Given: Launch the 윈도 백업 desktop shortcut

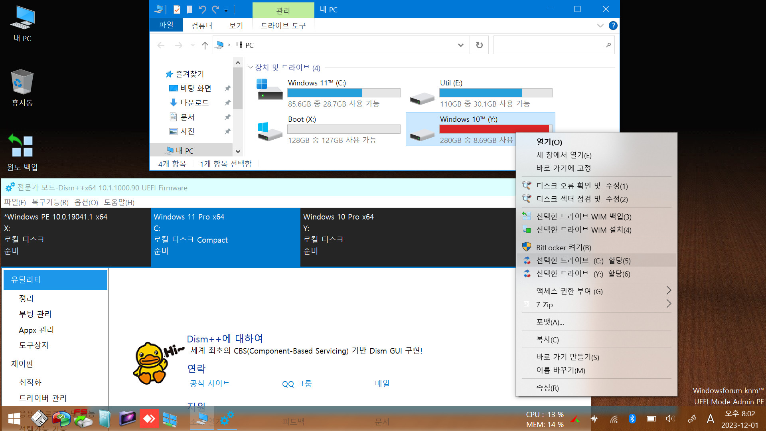Looking at the screenshot, I should 22,152.
